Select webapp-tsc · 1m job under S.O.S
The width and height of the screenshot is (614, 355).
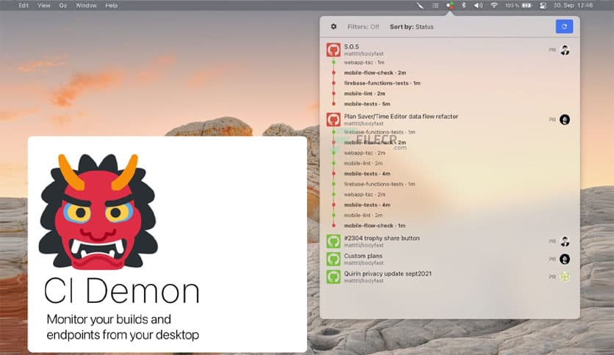364,62
